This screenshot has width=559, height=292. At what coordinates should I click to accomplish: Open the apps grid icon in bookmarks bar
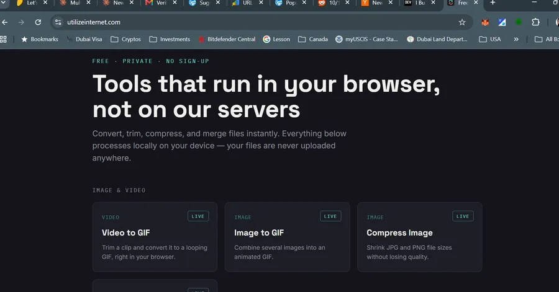coord(3,39)
